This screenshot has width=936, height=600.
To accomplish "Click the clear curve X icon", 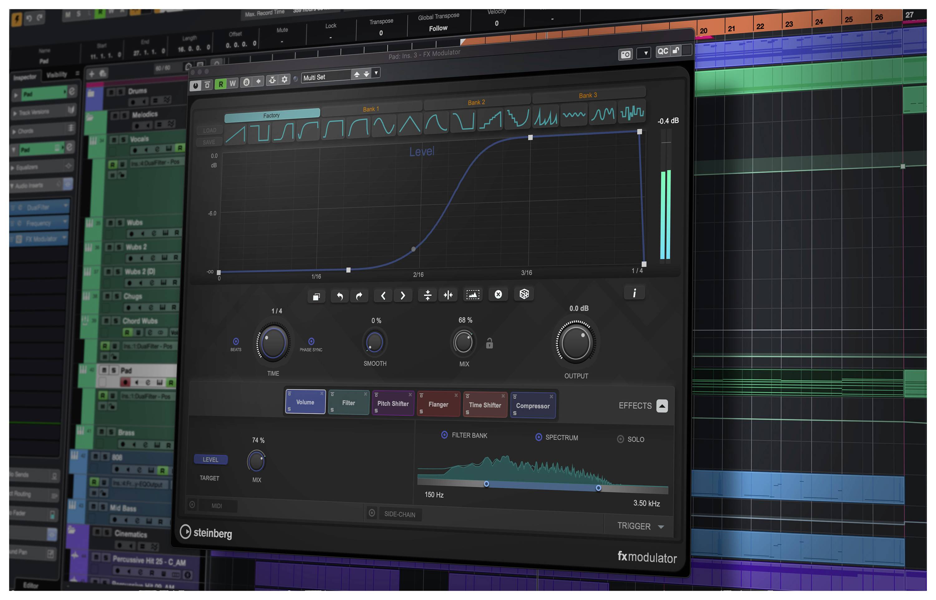I will pos(498,295).
